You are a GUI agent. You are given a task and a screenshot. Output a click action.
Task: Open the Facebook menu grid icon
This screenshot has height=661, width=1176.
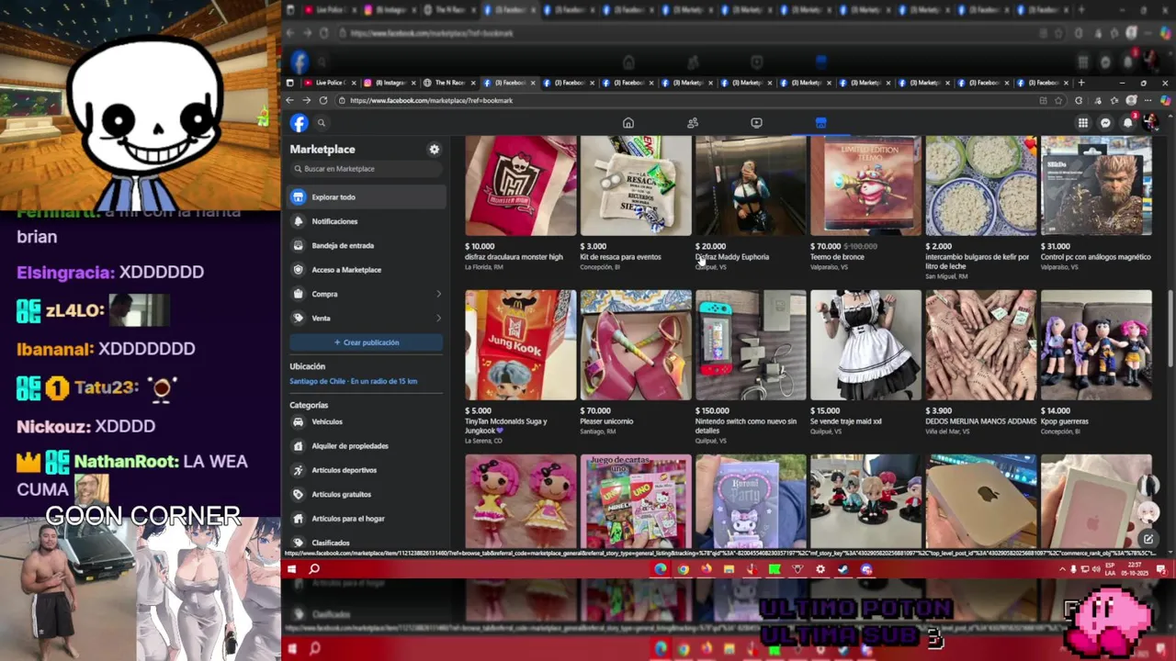point(1083,123)
